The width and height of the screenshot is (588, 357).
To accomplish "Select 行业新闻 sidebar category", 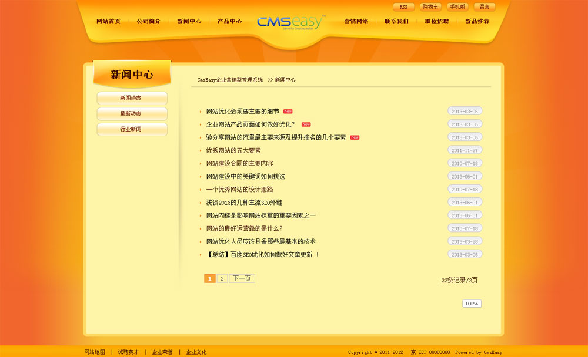I will (132, 129).
